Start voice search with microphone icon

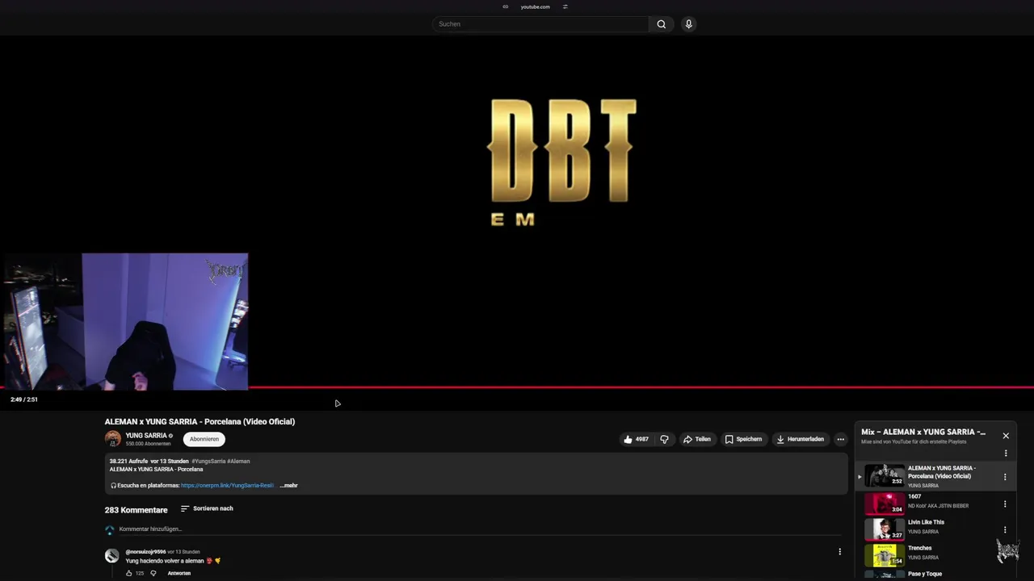point(688,24)
